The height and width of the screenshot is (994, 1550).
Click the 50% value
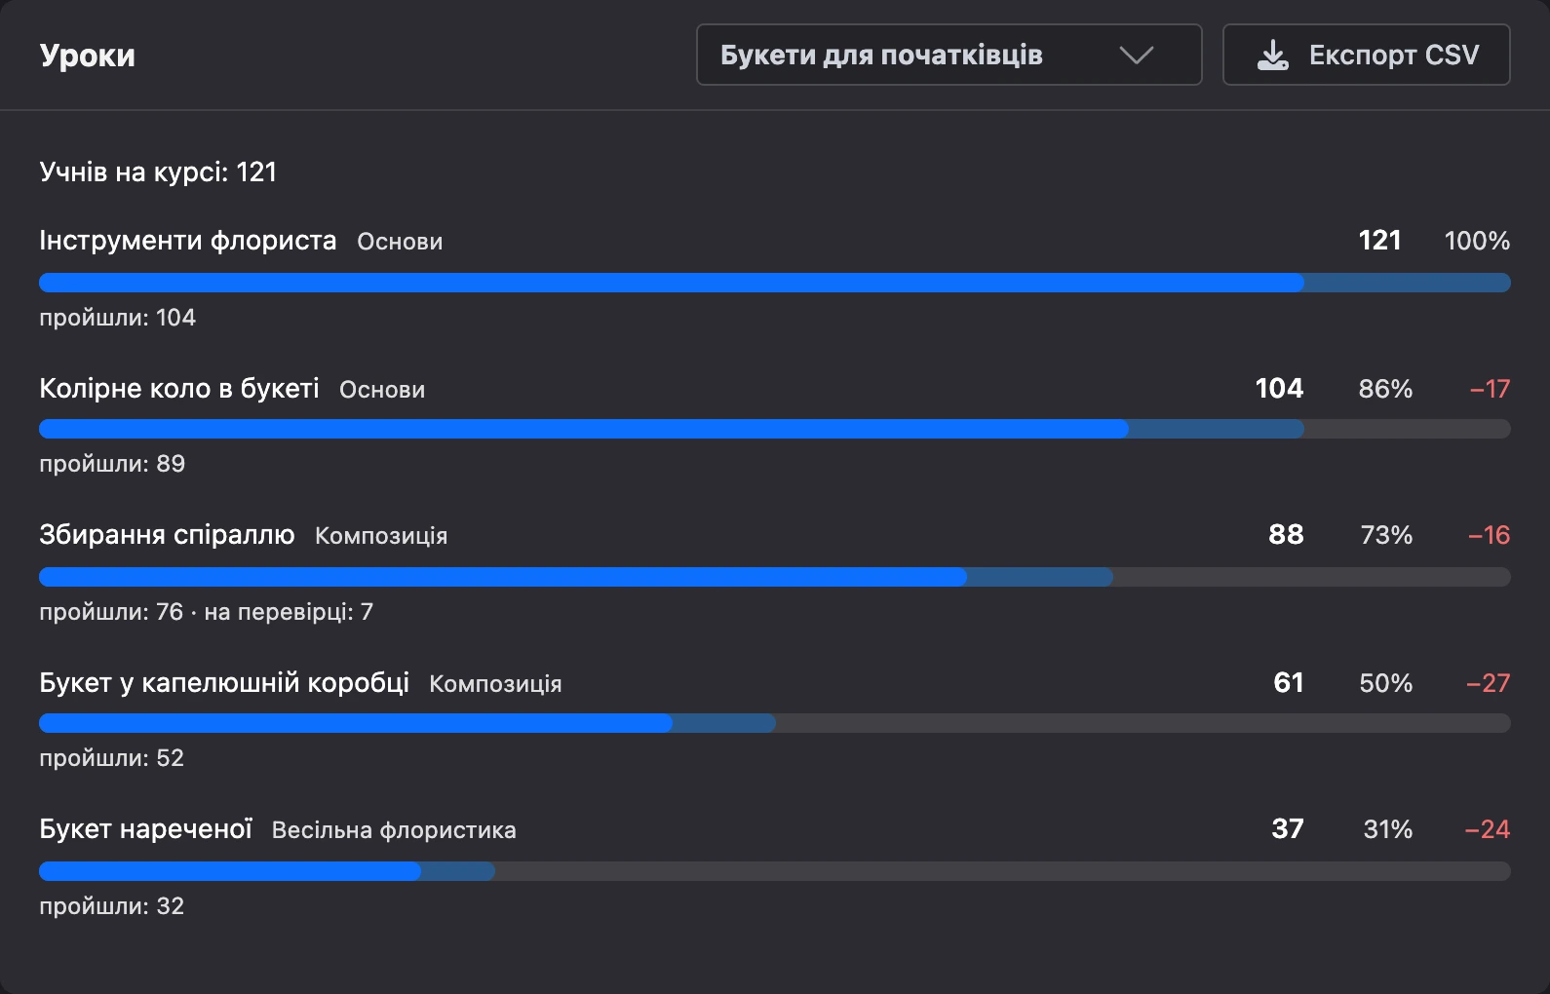point(1385,683)
